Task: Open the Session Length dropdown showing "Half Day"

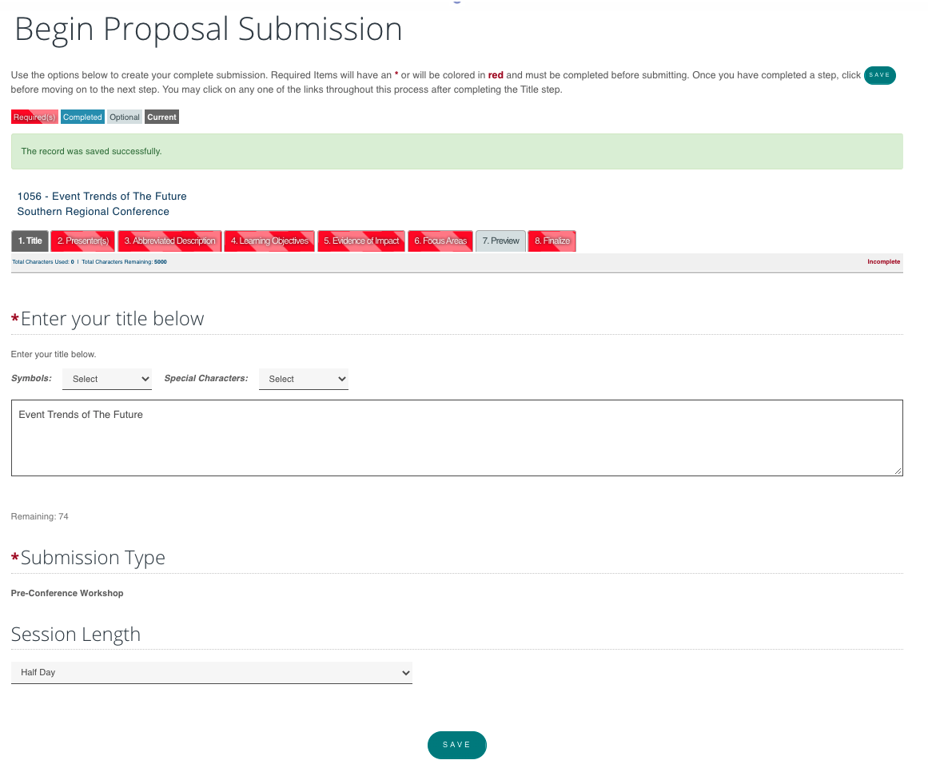Action: coord(211,672)
